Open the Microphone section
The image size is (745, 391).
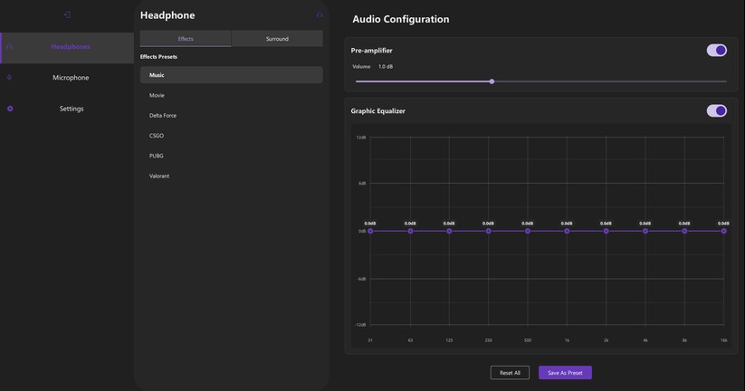point(67,78)
